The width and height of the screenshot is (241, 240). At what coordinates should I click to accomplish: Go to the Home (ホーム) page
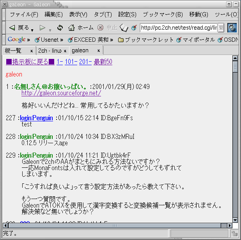pos(81,28)
